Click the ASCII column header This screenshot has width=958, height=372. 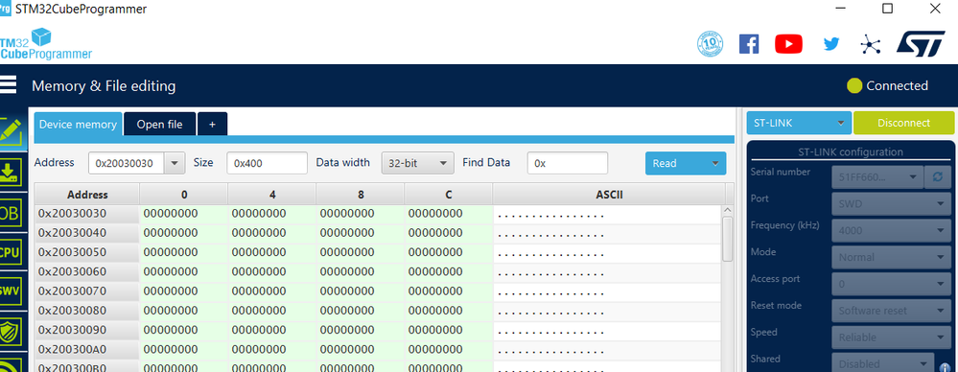[x=609, y=195]
